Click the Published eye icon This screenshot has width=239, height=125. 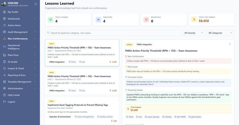(98, 20)
